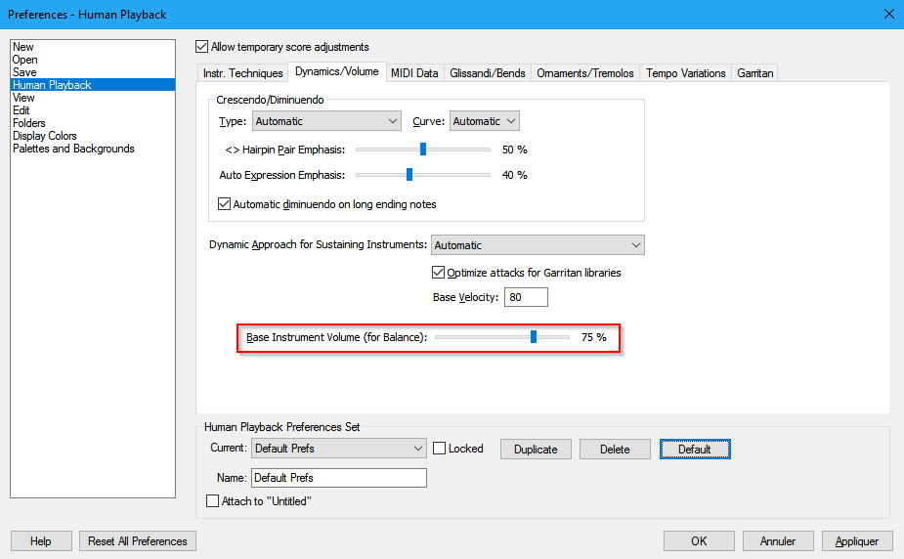Click the Base Velocity input field
This screenshot has width=904, height=559.
coord(526,297)
